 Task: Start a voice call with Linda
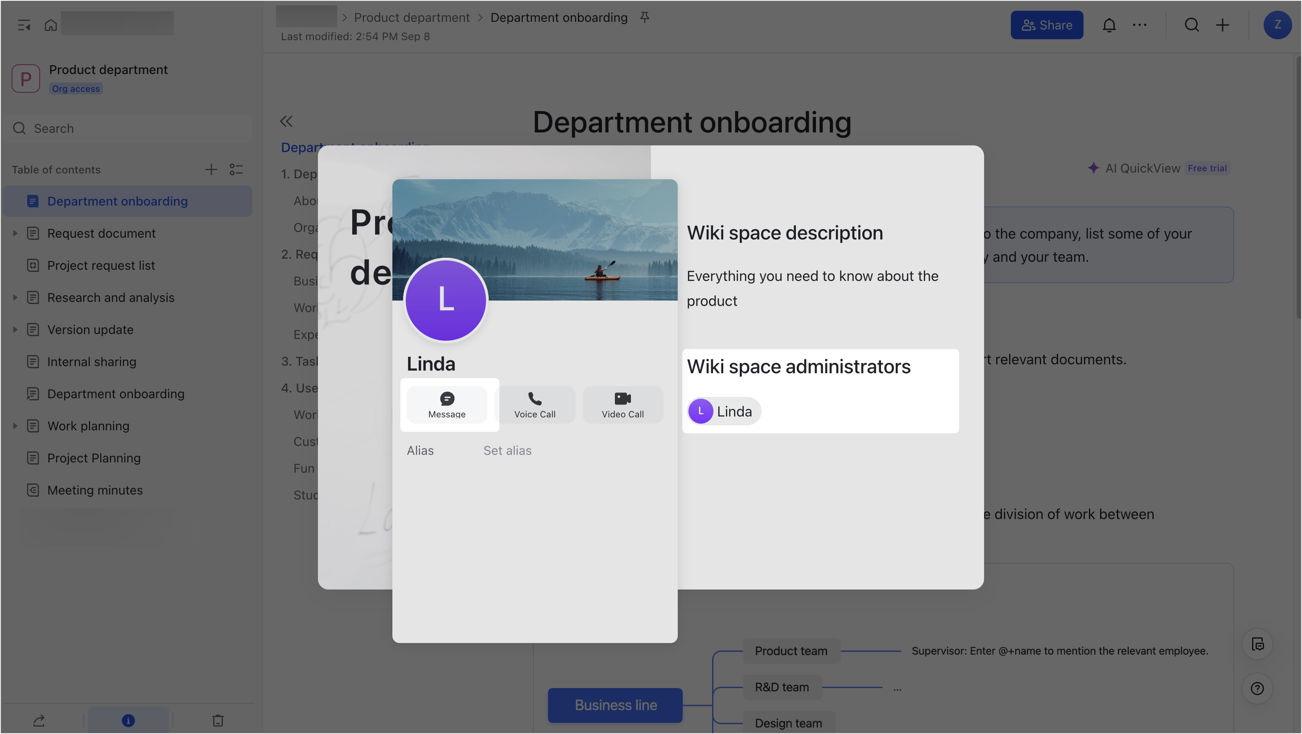535,405
